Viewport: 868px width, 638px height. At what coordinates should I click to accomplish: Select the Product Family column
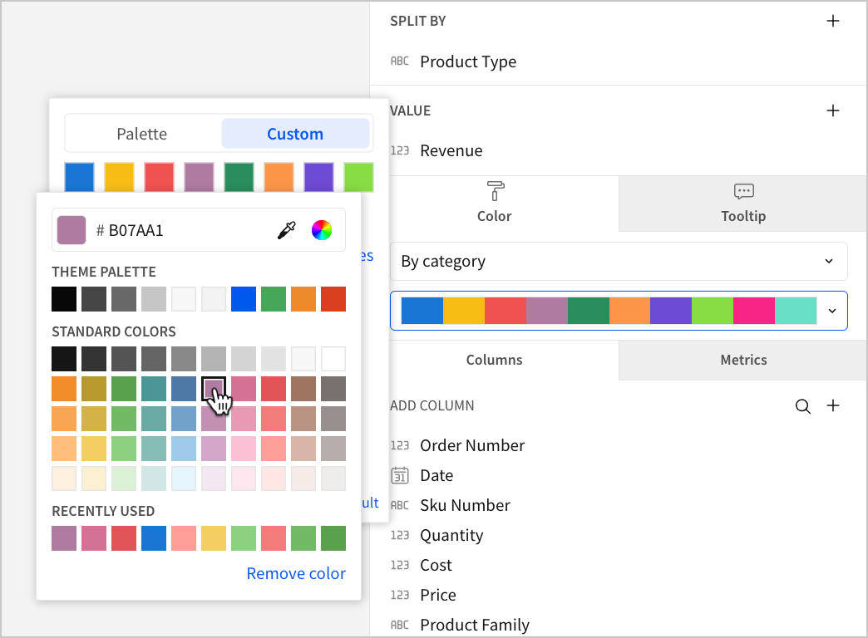(x=475, y=625)
